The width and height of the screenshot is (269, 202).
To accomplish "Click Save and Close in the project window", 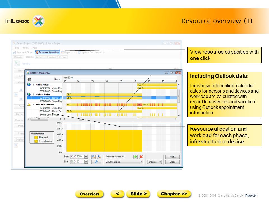I will [23, 52].
